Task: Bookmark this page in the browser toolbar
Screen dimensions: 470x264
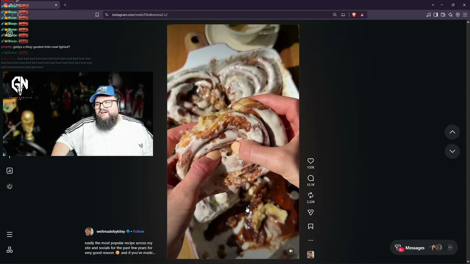Action: click(x=97, y=15)
